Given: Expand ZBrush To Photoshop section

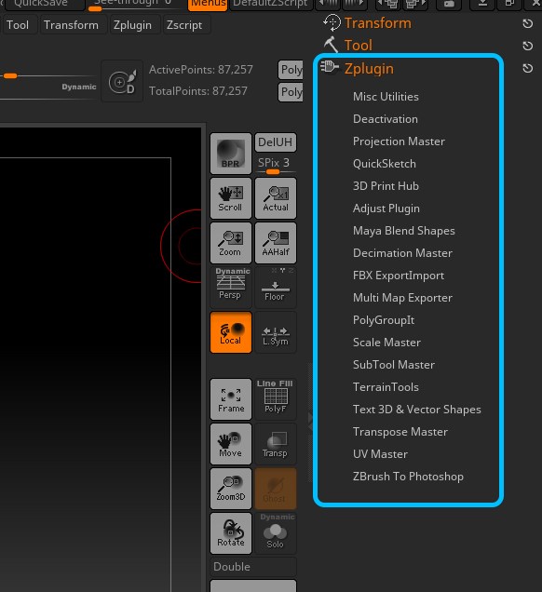Looking at the screenshot, I should [x=408, y=476].
